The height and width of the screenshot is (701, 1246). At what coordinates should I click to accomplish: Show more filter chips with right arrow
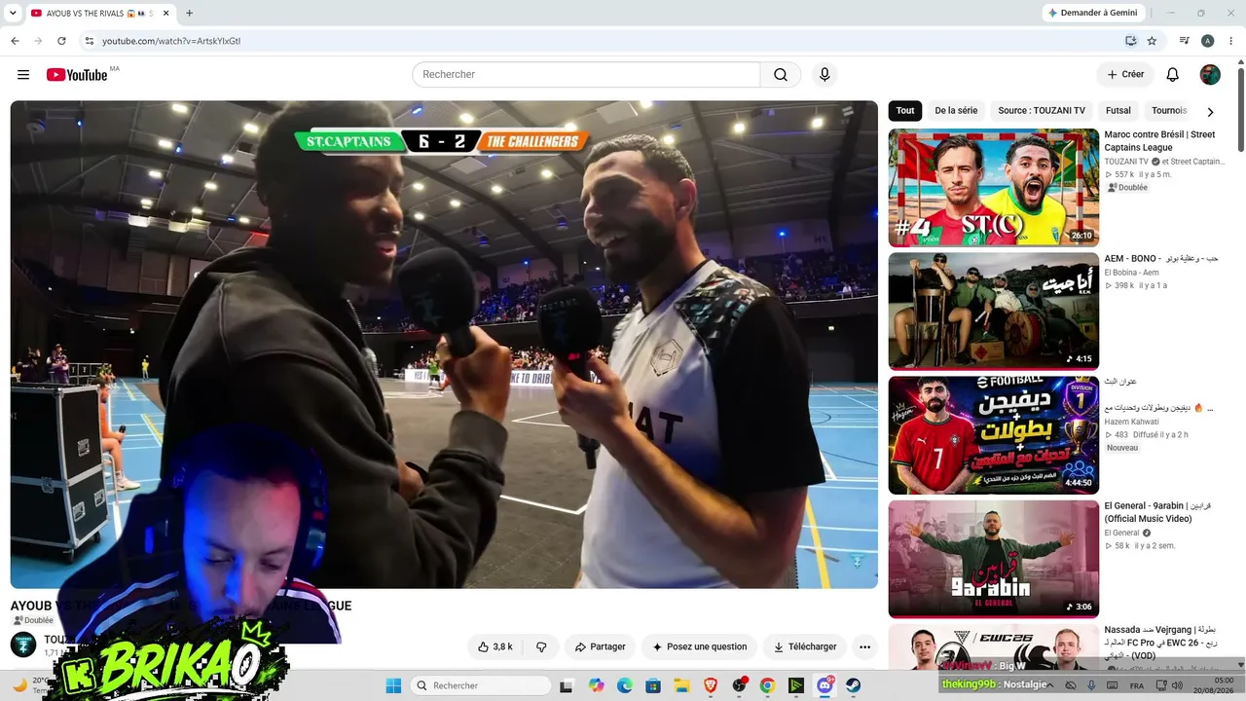pos(1210,111)
